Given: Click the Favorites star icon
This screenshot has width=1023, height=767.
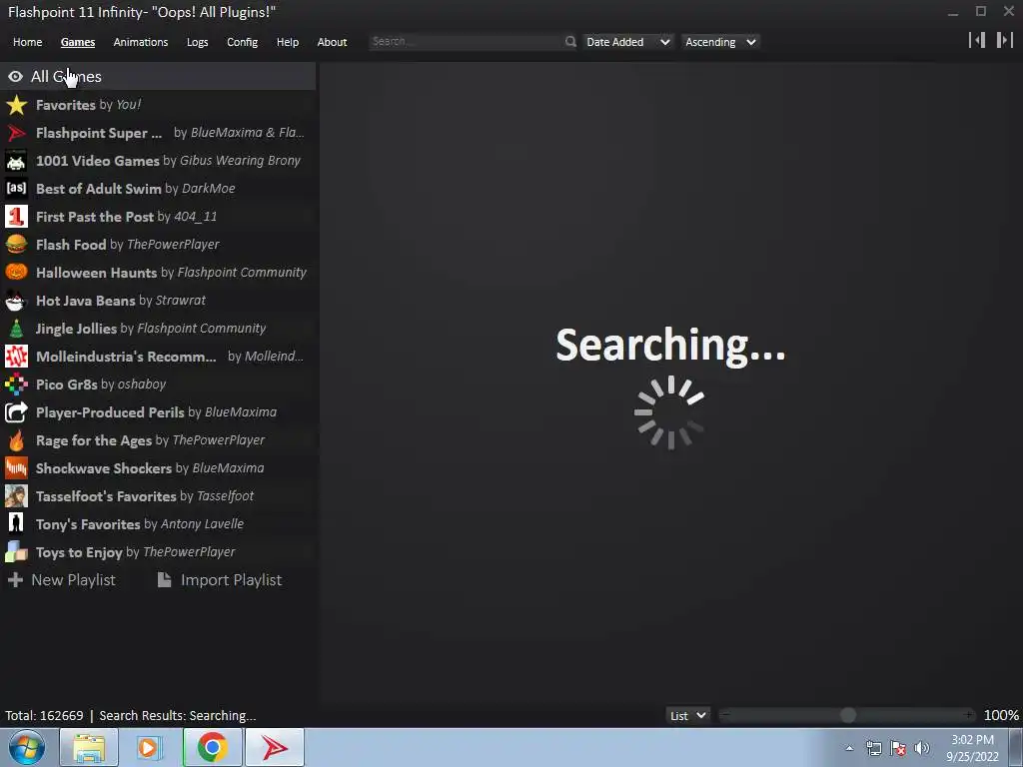Looking at the screenshot, I should click(16, 105).
